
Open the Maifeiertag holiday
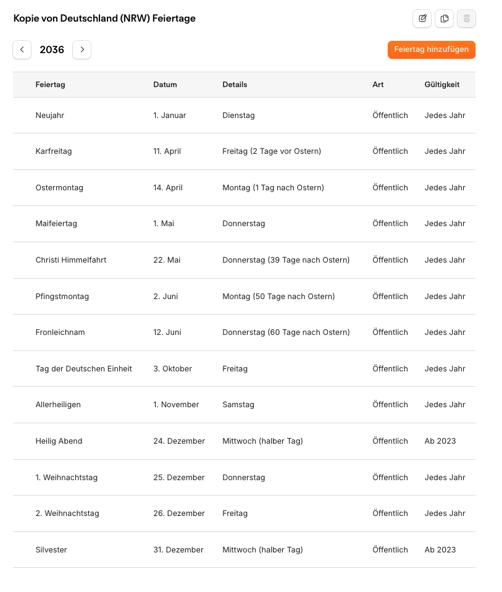coord(56,224)
